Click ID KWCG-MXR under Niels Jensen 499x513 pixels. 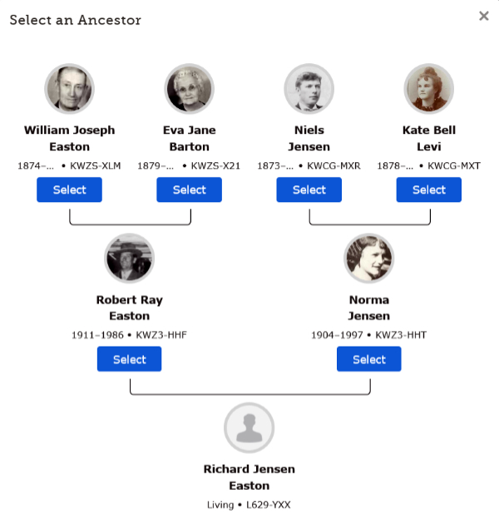point(333,165)
